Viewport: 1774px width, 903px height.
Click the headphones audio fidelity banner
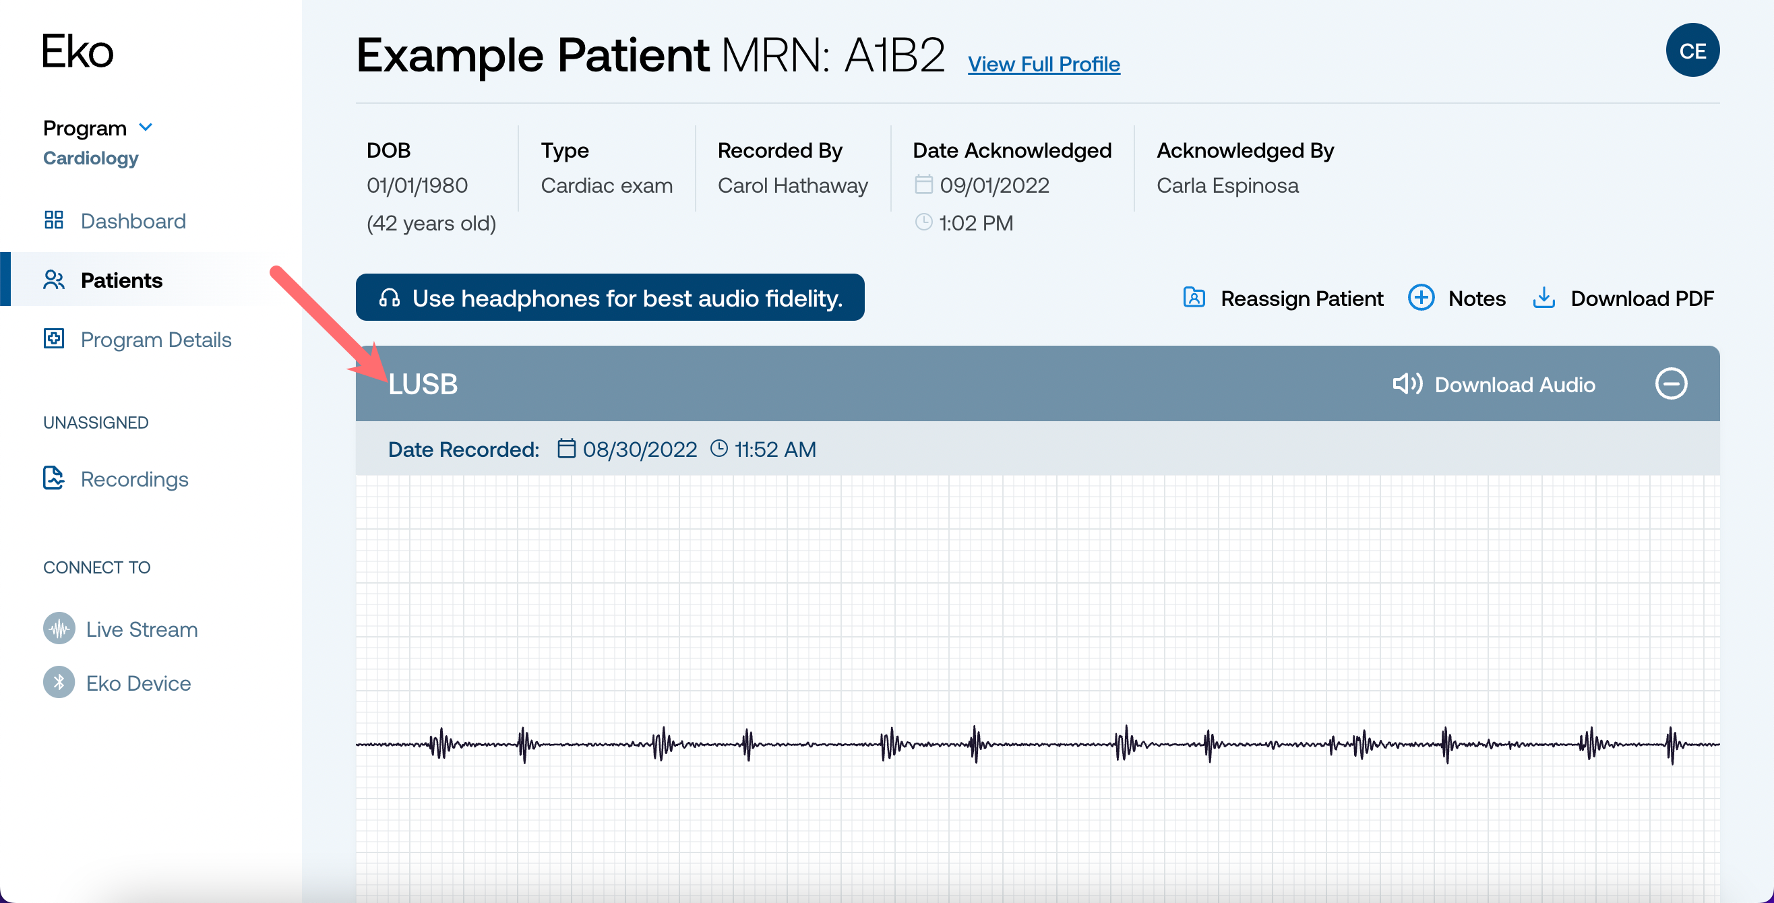[609, 298]
